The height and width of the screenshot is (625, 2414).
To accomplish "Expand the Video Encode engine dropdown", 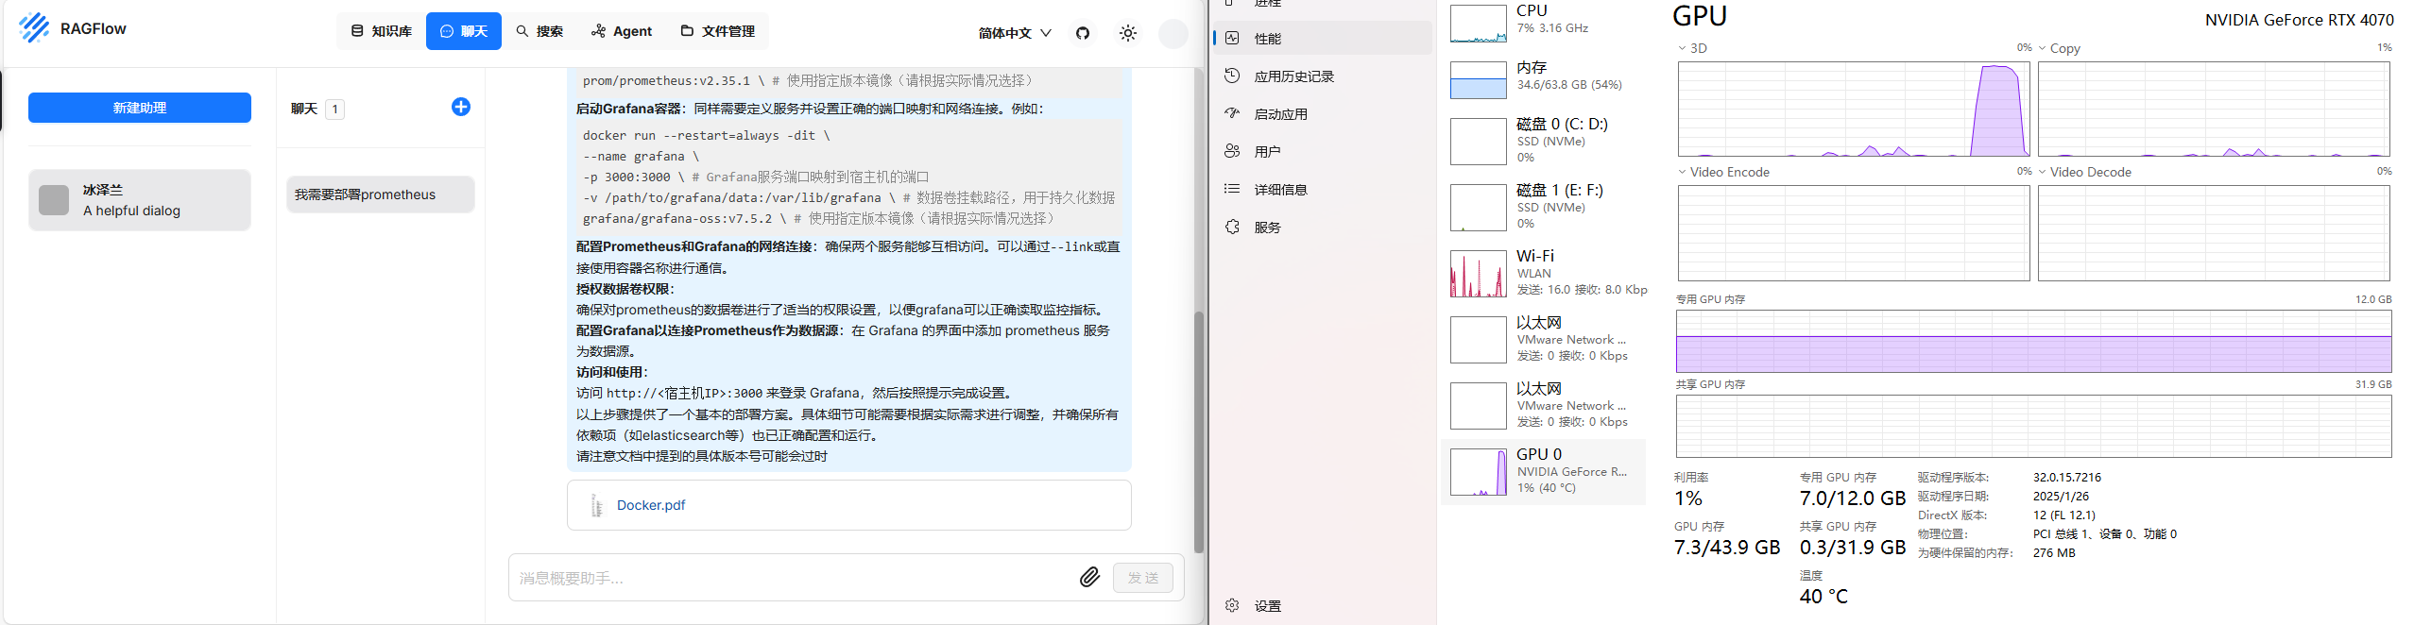I will (1682, 172).
